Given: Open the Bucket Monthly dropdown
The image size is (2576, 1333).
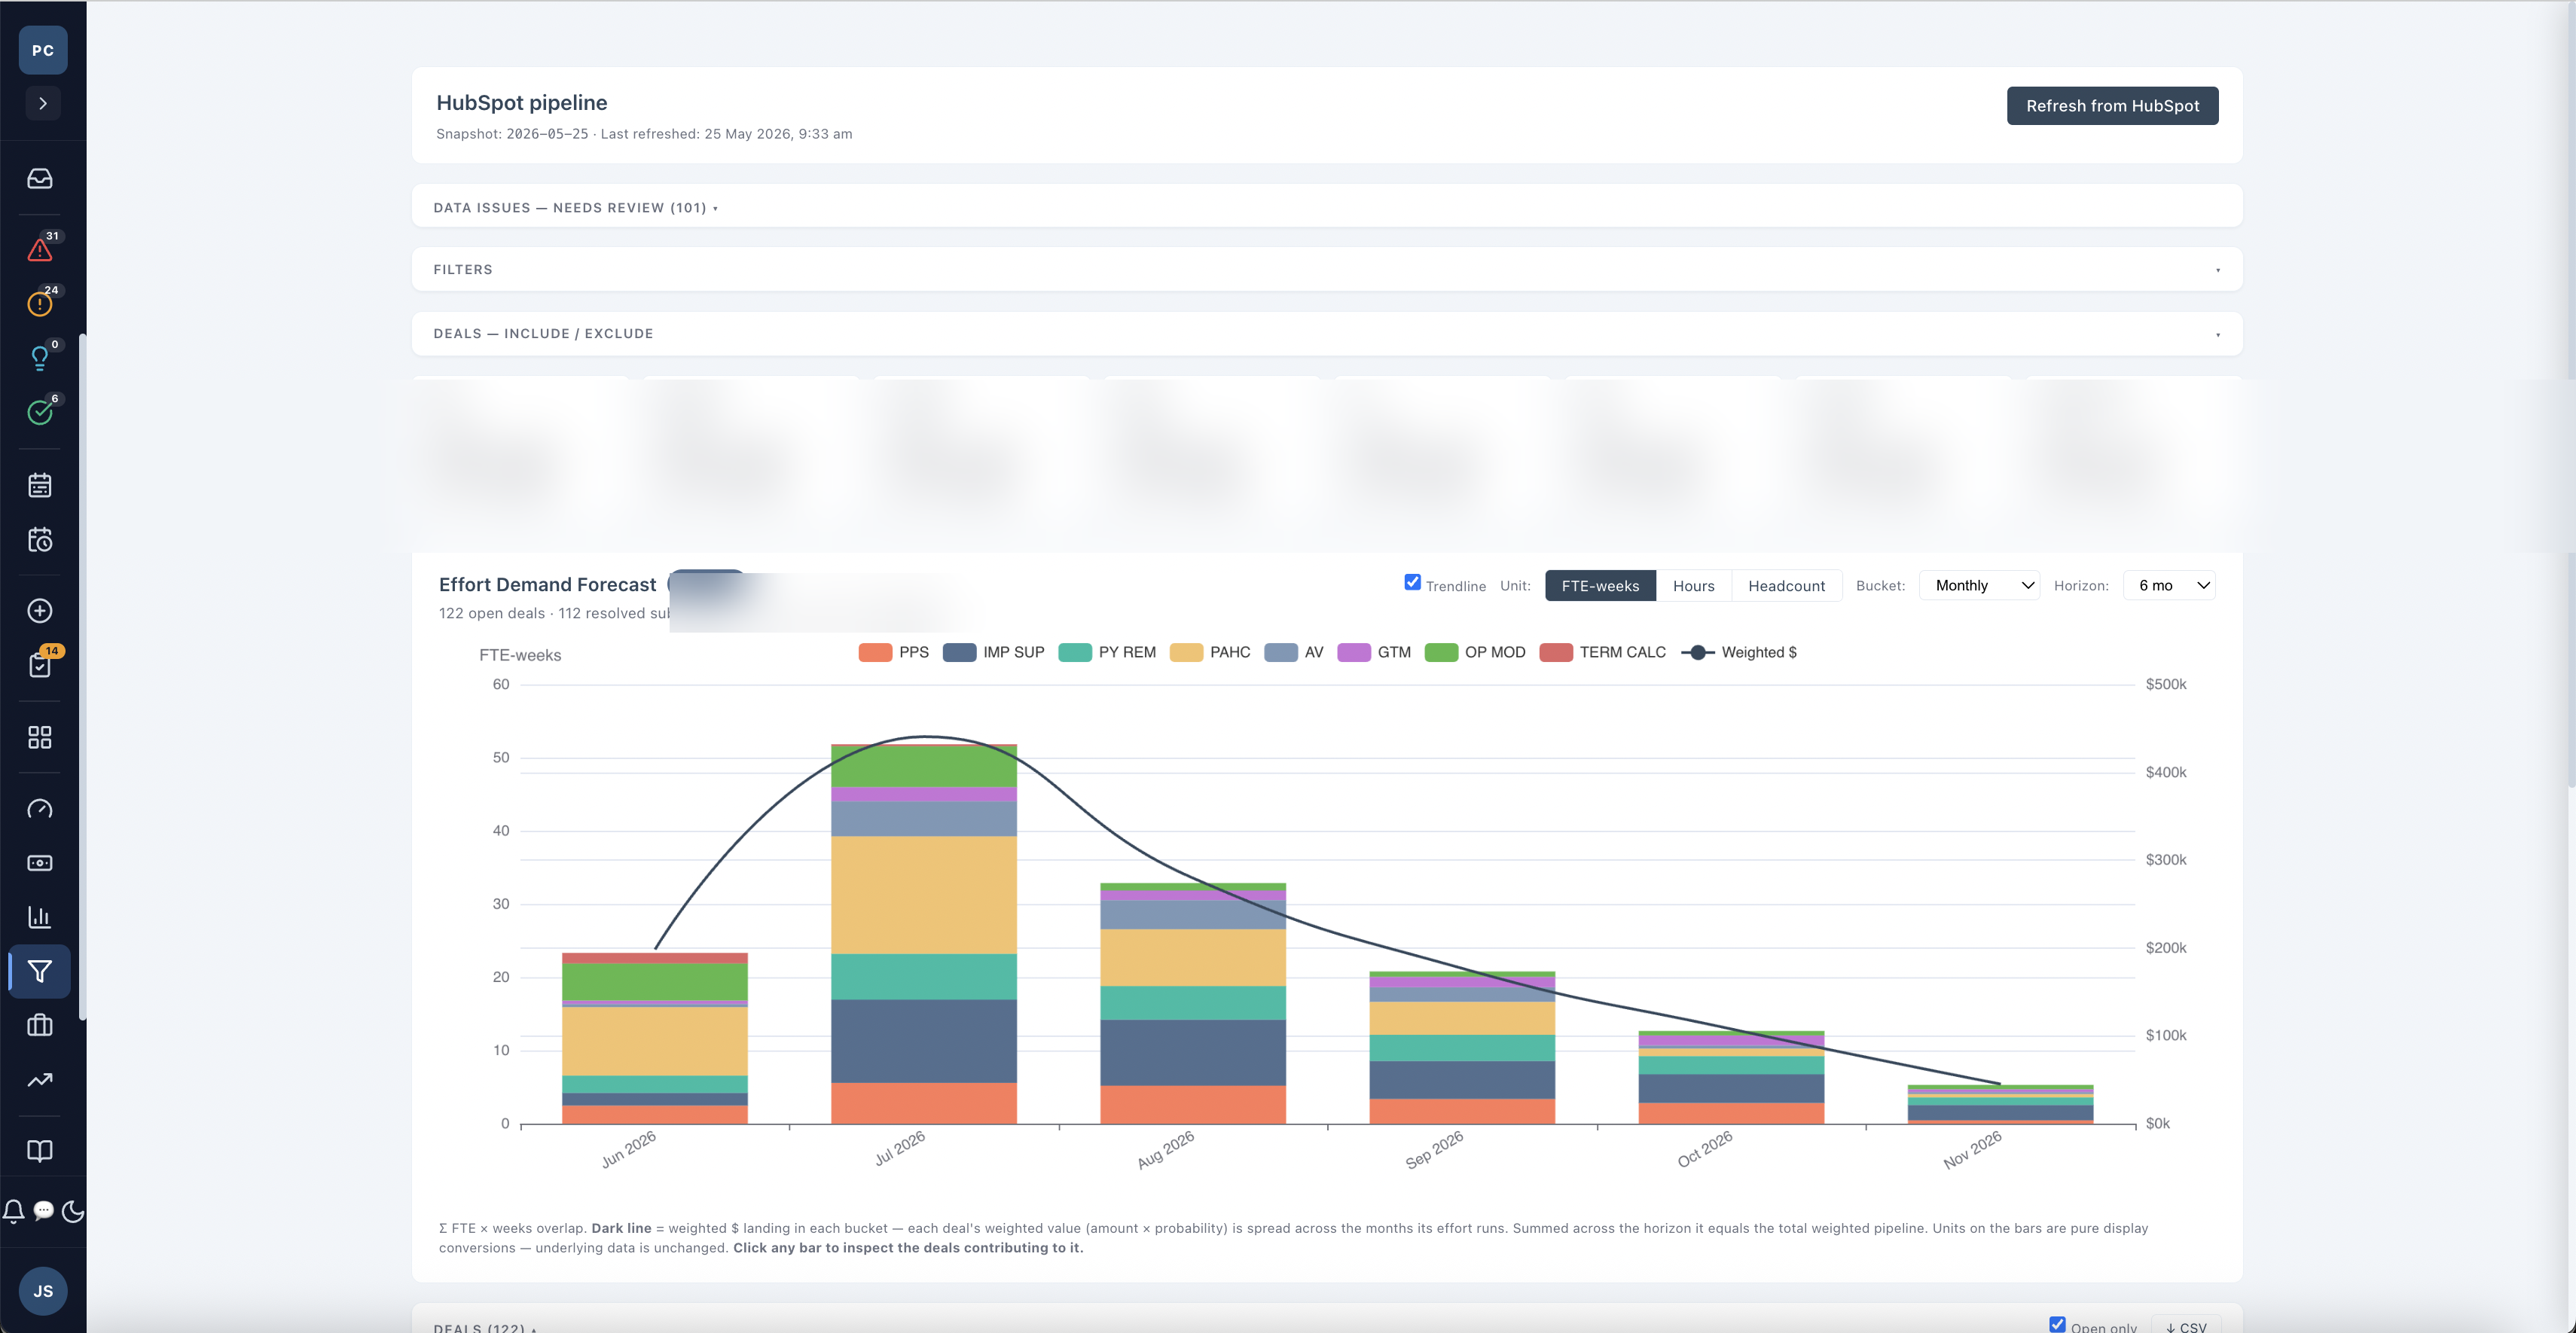Looking at the screenshot, I should coord(1979,586).
